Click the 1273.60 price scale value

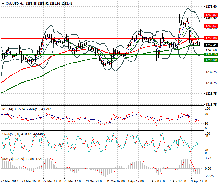pyautogui.click(x=211, y=7)
